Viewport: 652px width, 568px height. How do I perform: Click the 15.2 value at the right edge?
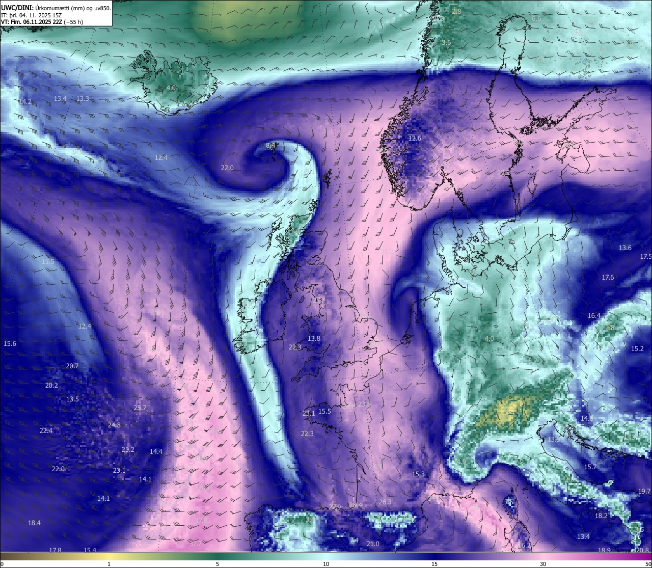(637, 349)
